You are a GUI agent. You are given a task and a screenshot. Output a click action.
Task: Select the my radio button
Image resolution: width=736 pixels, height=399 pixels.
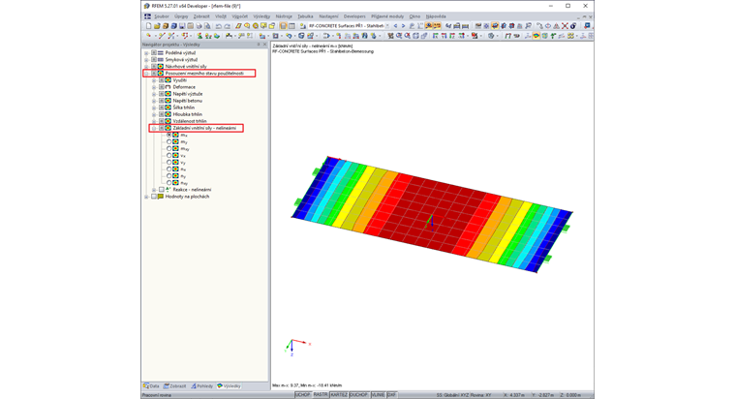point(169,141)
